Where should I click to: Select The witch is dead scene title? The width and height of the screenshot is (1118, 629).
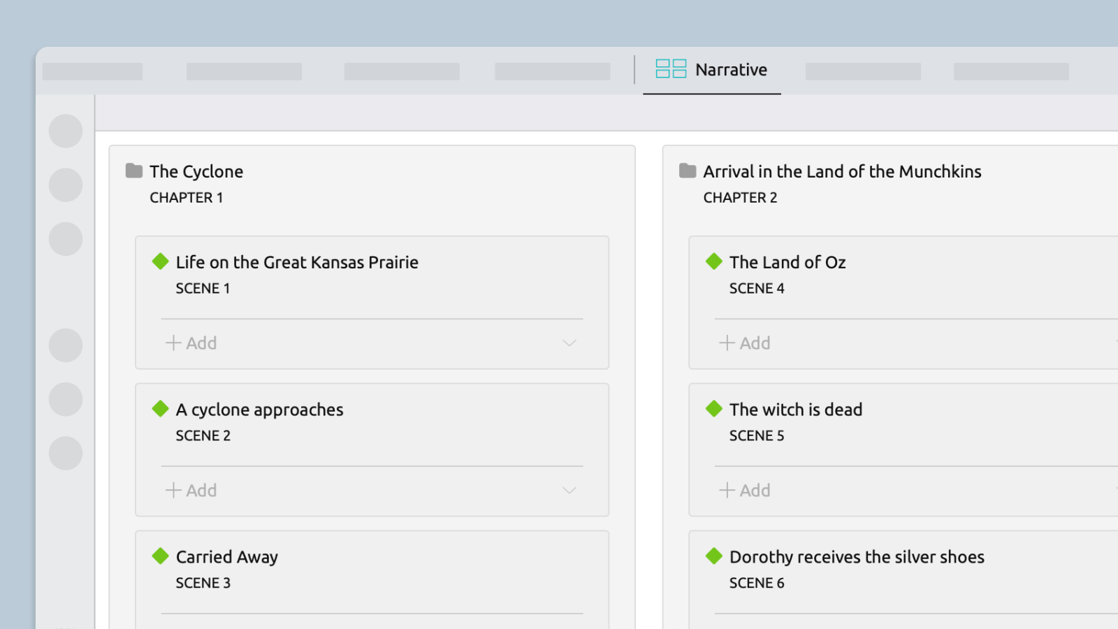point(796,410)
